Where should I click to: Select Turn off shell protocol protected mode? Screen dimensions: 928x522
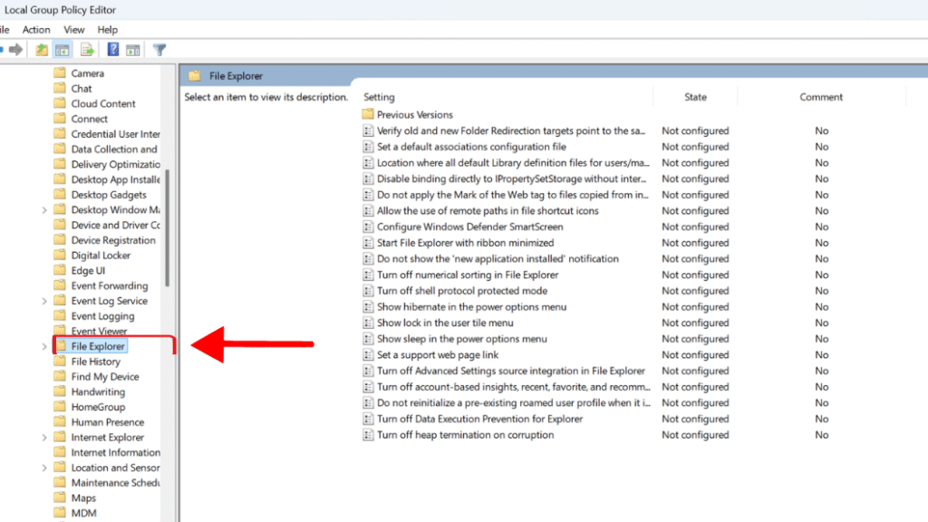click(462, 291)
